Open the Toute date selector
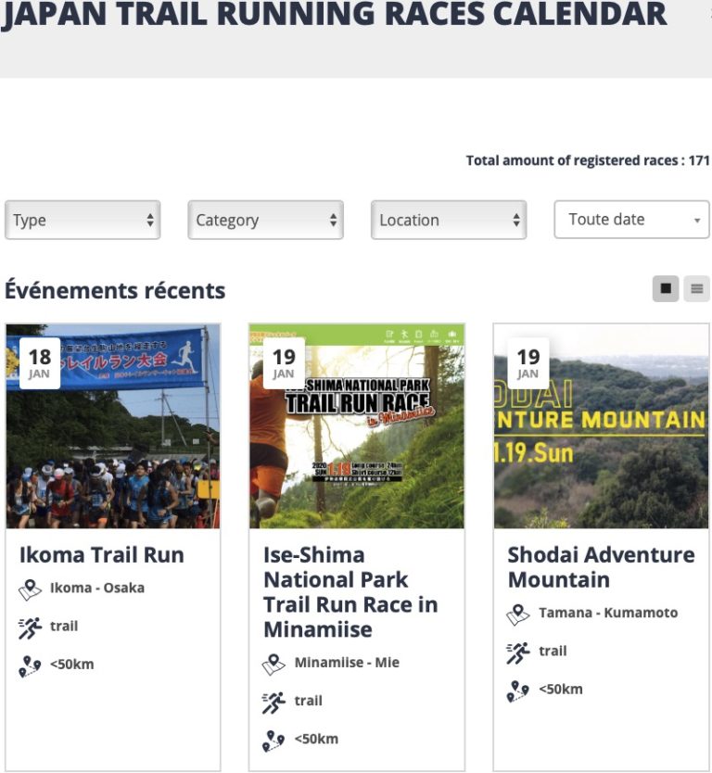Image resolution: width=712 pixels, height=773 pixels. click(x=631, y=219)
